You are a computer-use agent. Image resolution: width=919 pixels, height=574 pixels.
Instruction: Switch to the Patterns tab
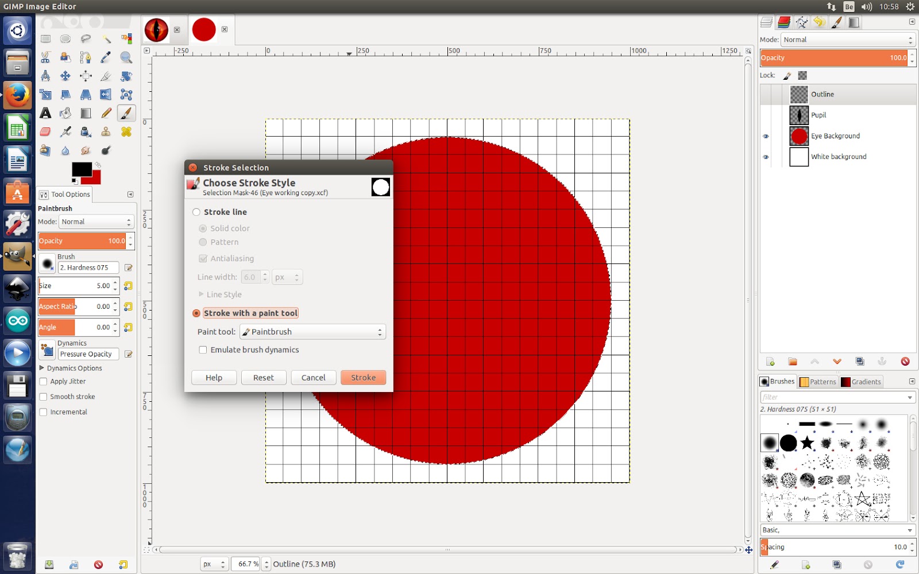[818, 381]
